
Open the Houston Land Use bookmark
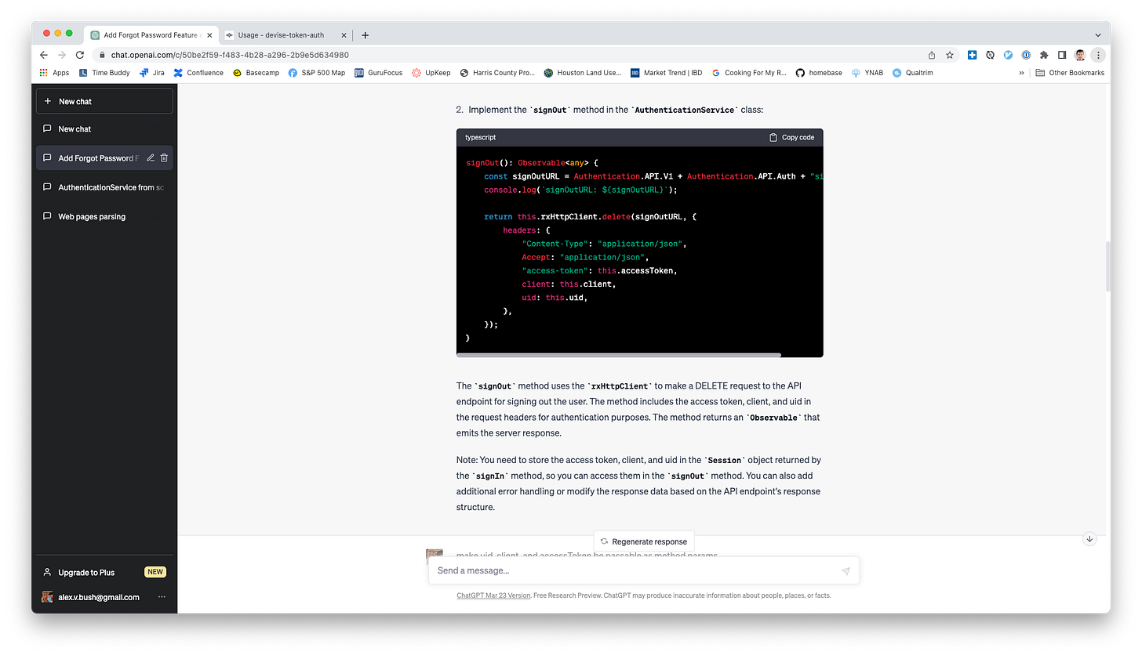click(x=583, y=73)
